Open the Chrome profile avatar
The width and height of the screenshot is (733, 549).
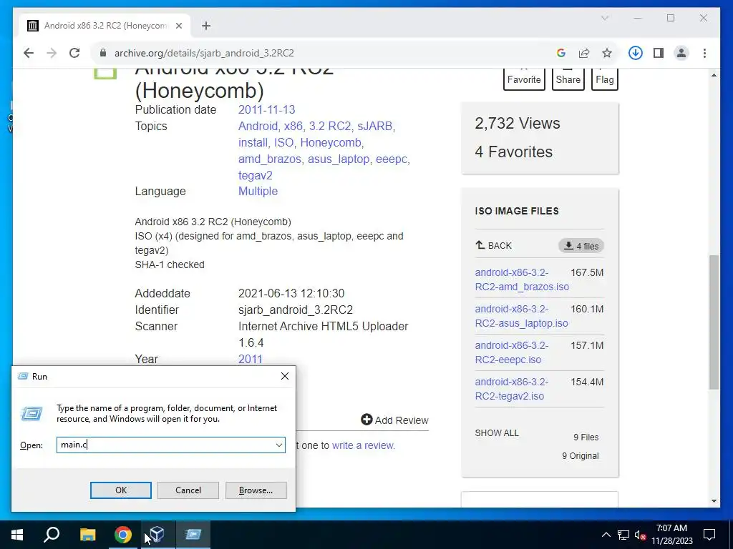681,53
